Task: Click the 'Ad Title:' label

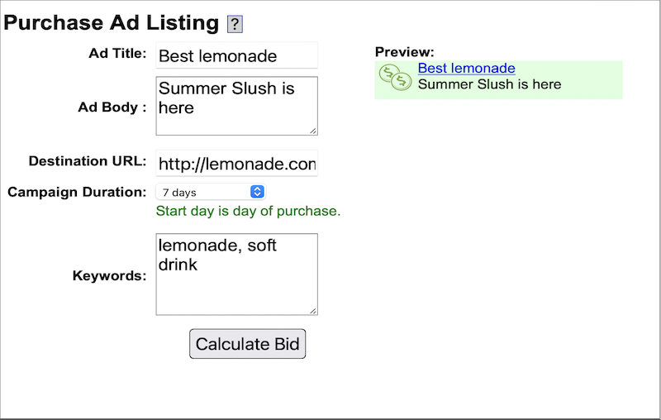Action: tap(117, 54)
